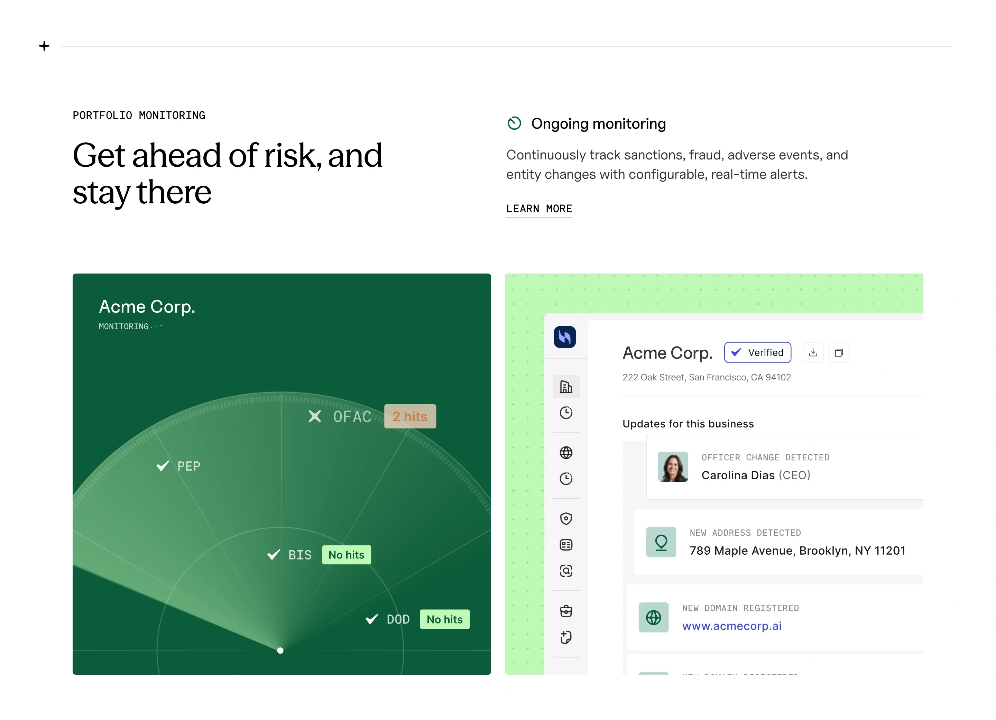Toggle the DOD No hits marker
The image size is (996, 720).
pyautogui.click(x=444, y=619)
